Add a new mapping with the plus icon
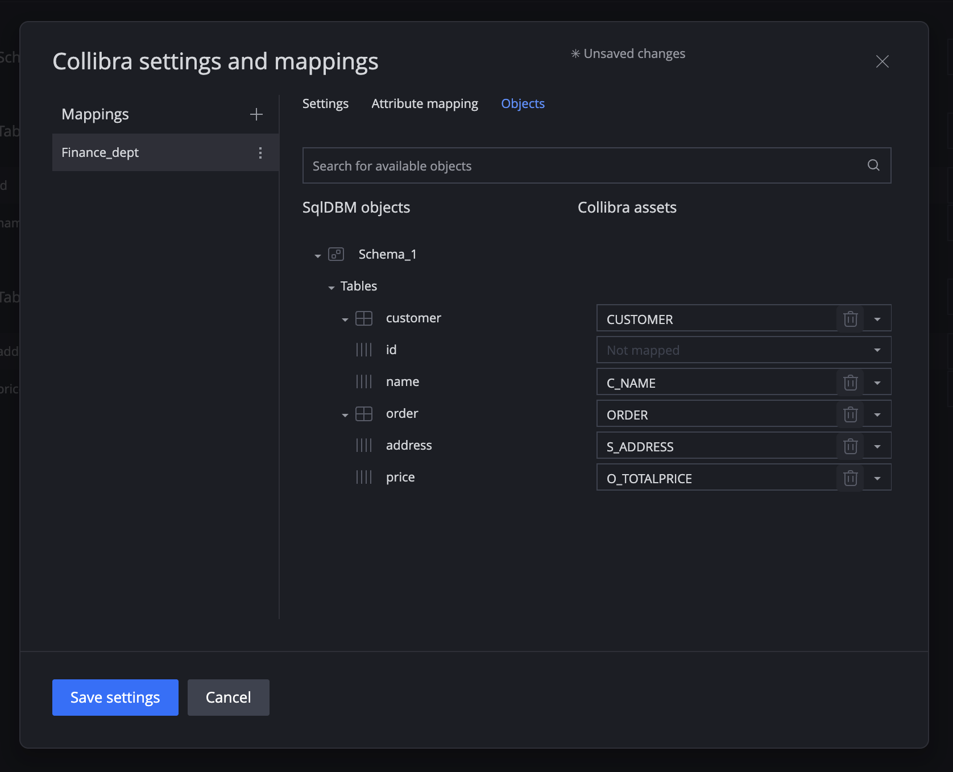 coord(256,114)
